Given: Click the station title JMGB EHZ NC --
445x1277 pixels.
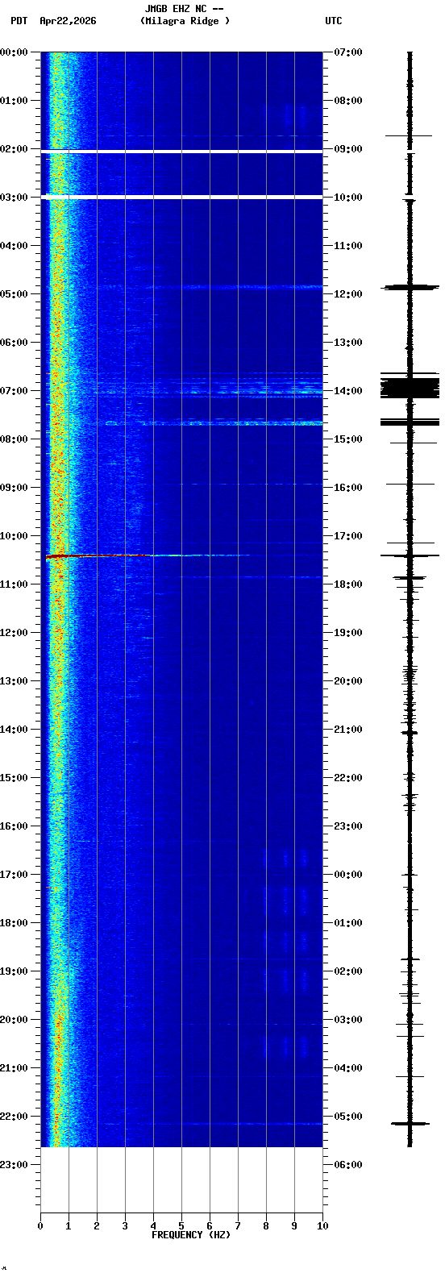Looking at the screenshot, I should point(184,9).
